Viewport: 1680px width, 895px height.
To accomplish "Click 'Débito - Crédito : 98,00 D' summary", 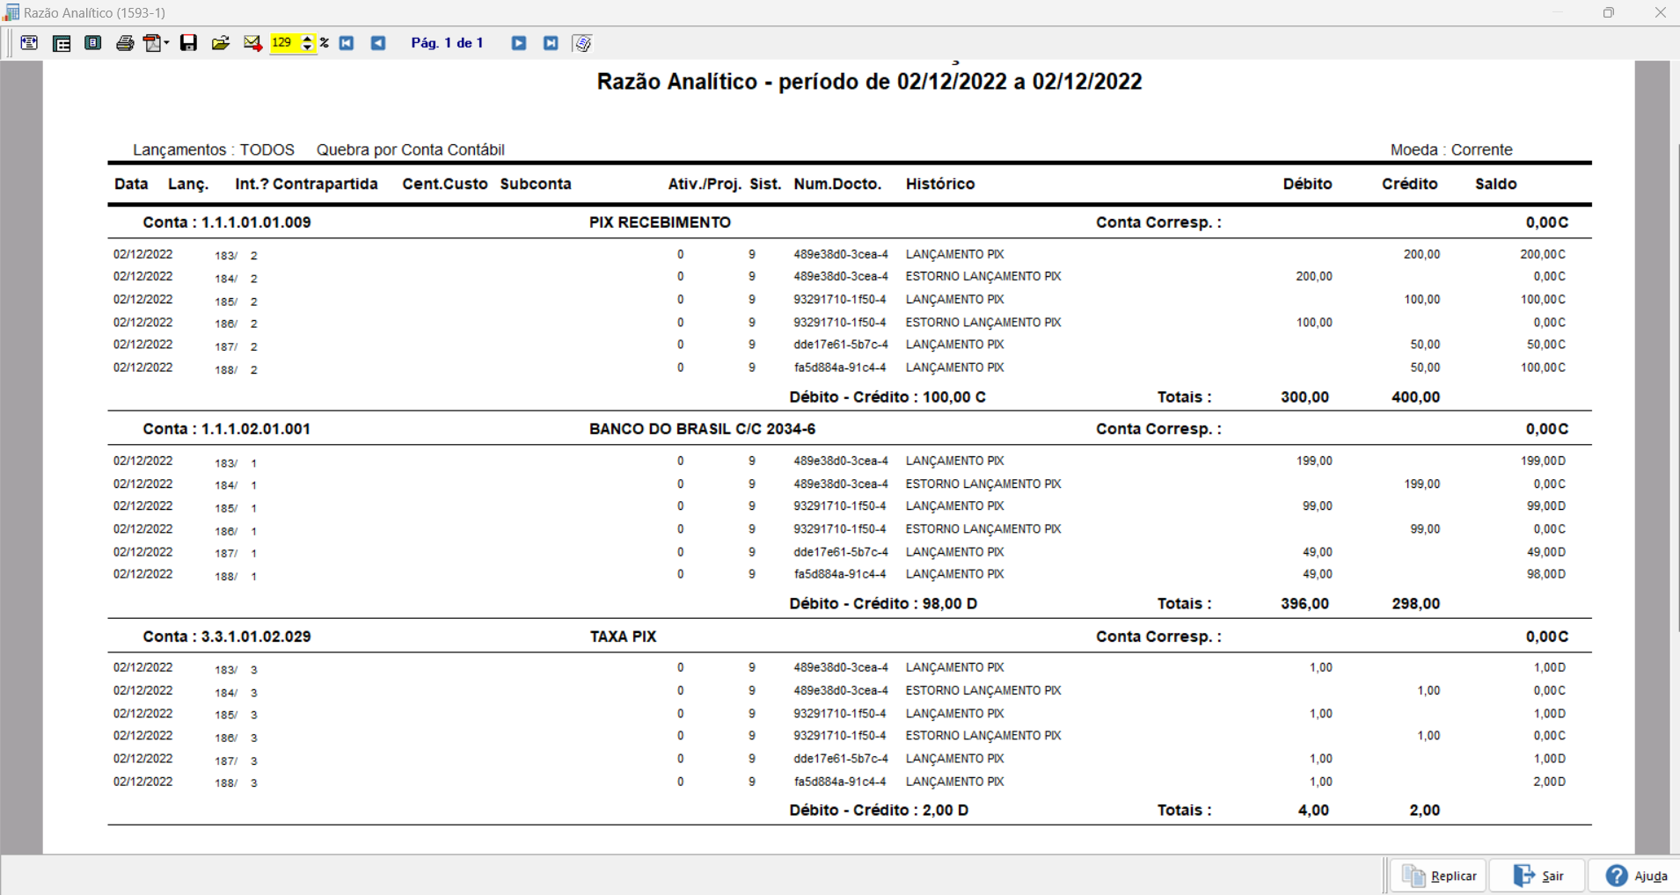I will coord(883,604).
